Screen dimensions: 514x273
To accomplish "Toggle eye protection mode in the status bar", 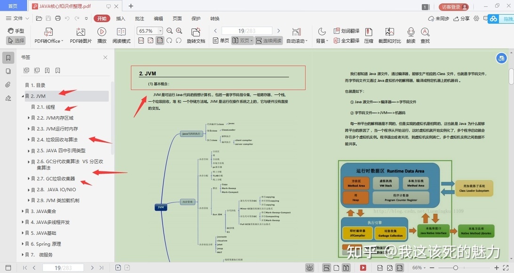I will tap(309, 268).
